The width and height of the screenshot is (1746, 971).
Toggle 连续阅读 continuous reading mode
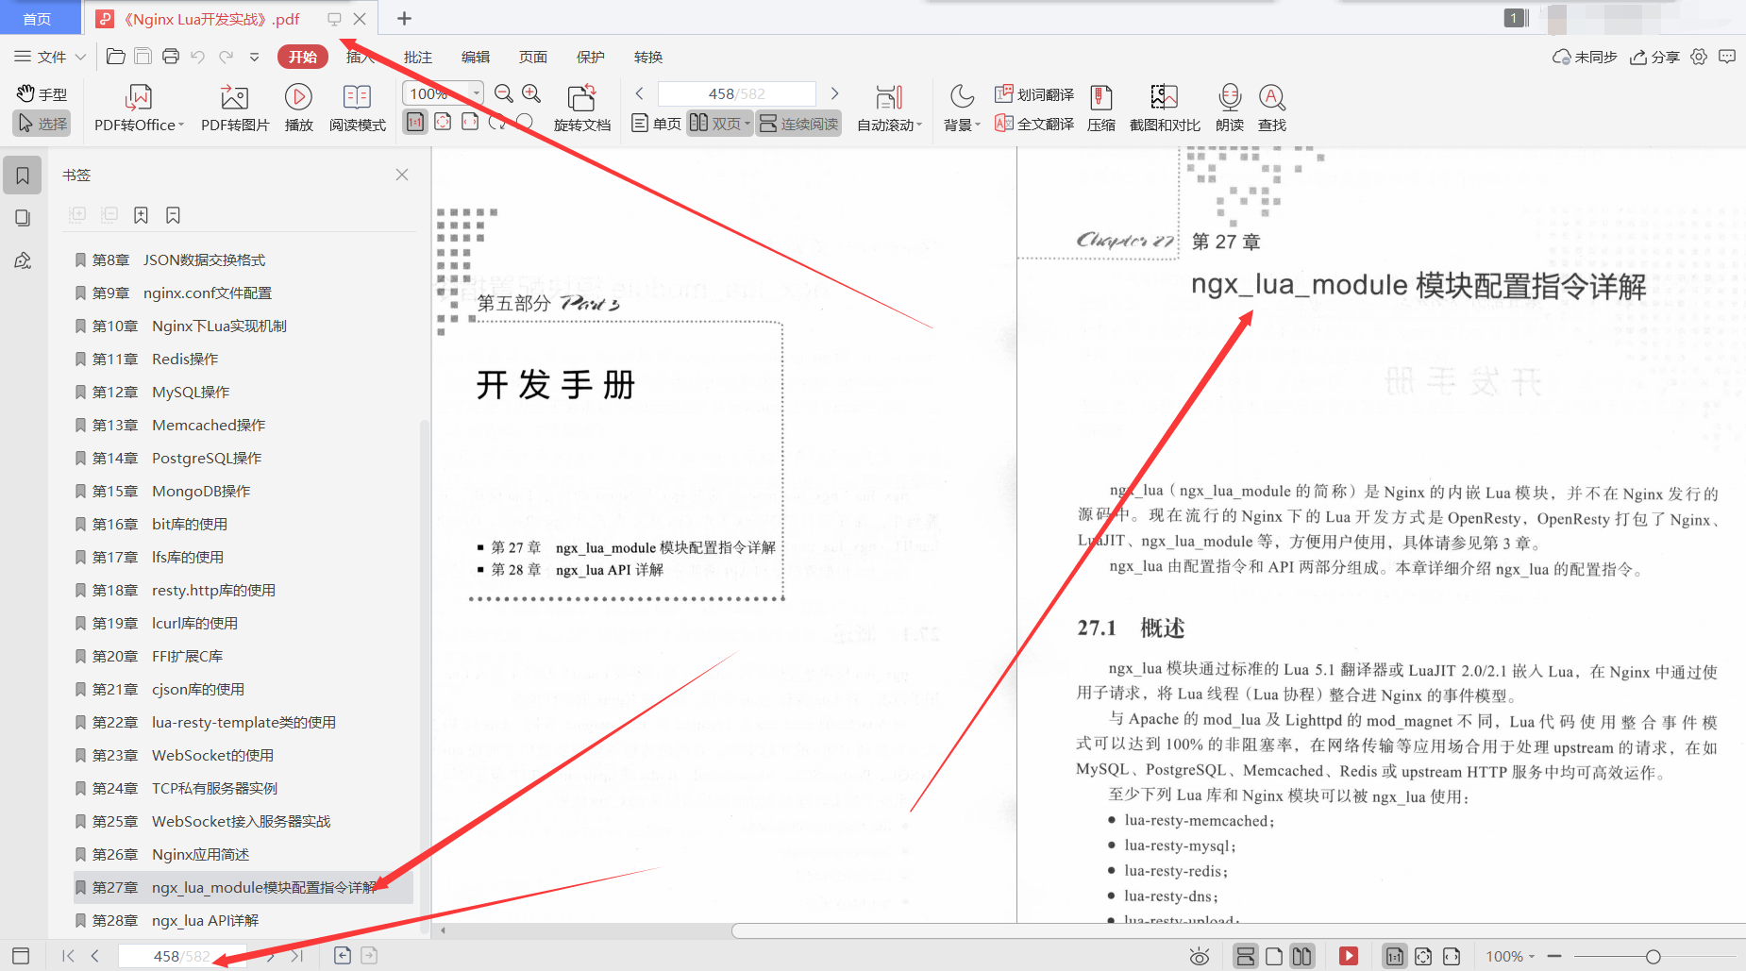pyautogui.click(x=798, y=123)
